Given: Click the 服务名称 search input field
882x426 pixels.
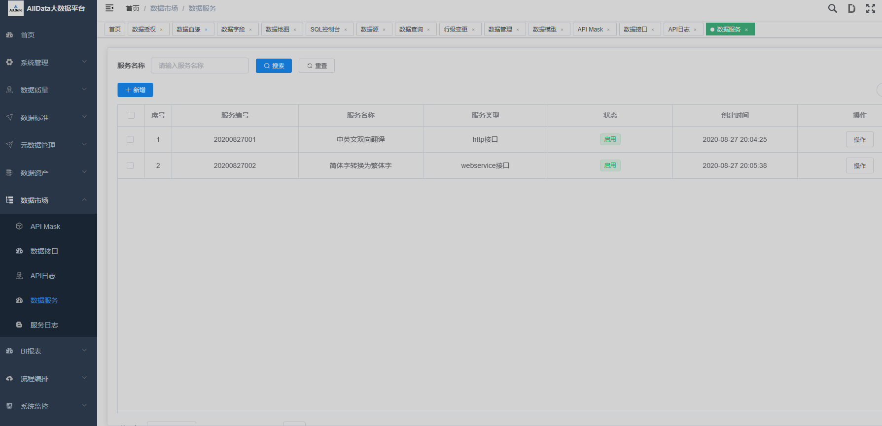Looking at the screenshot, I should (x=200, y=66).
